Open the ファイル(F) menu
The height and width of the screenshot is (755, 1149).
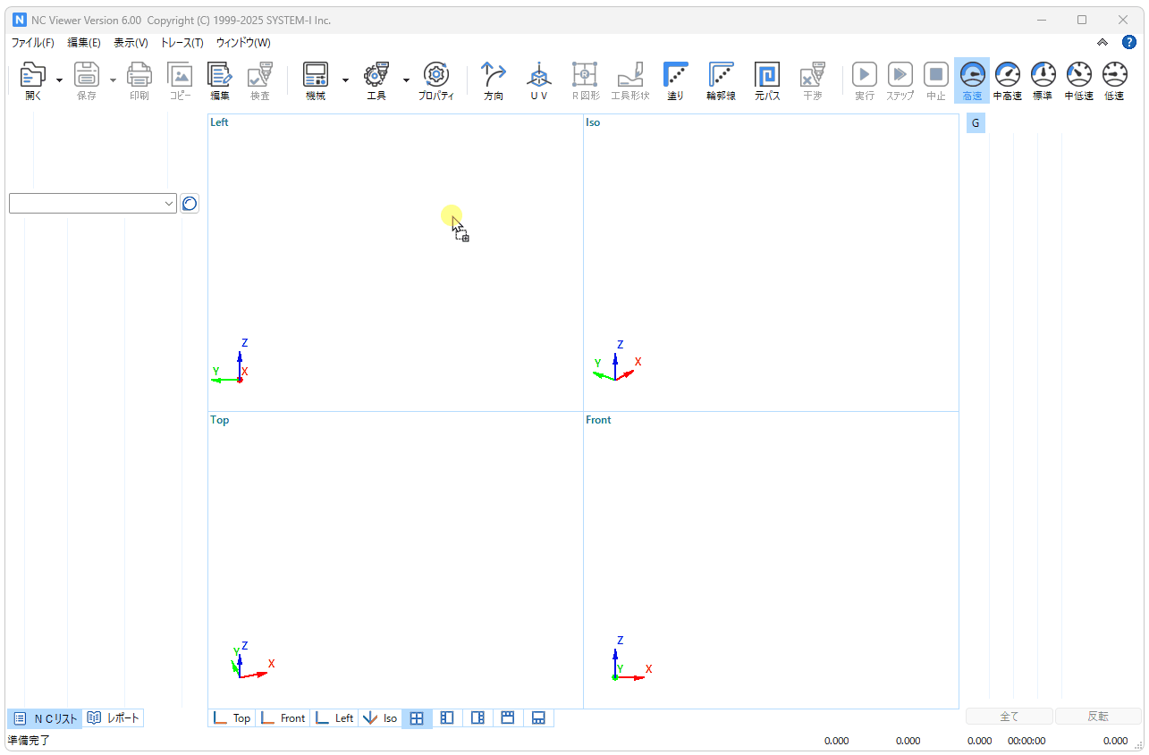click(32, 43)
